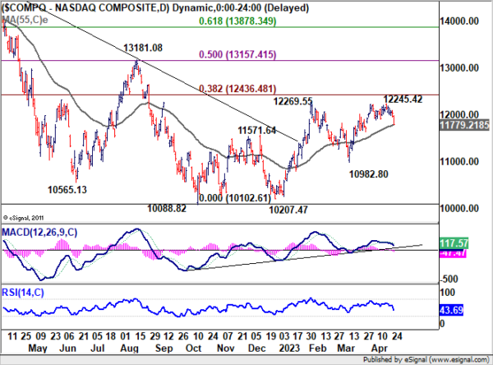Select the 10207.47 low price label
Viewport: 493px width, 365px height.
pyautogui.click(x=288, y=210)
